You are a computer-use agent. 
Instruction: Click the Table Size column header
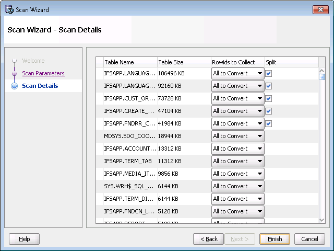point(184,62)
